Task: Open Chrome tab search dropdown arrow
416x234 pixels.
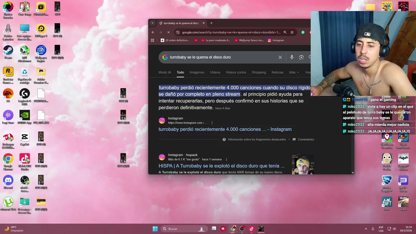Action: tap(153, 23)
